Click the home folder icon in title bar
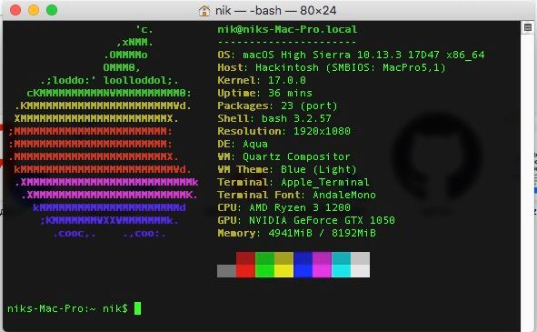 coord(204,11)
